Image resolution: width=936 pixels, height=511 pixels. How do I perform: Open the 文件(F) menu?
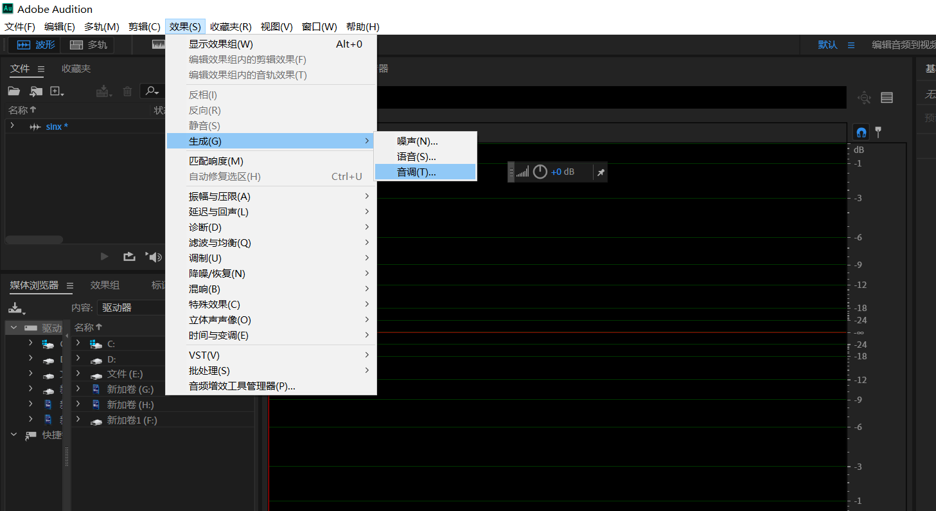(x=20, y=27)
